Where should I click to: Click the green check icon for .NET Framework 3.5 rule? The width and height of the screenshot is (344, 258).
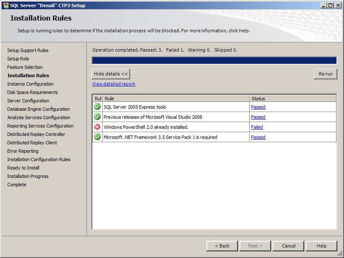tap(97, 137)
